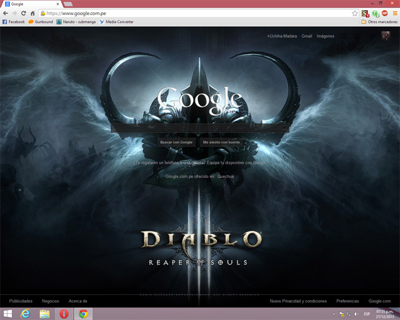Click the Me siento con suerte button
The height and width of the screenshot is (320, 400).
pos(221,142)
